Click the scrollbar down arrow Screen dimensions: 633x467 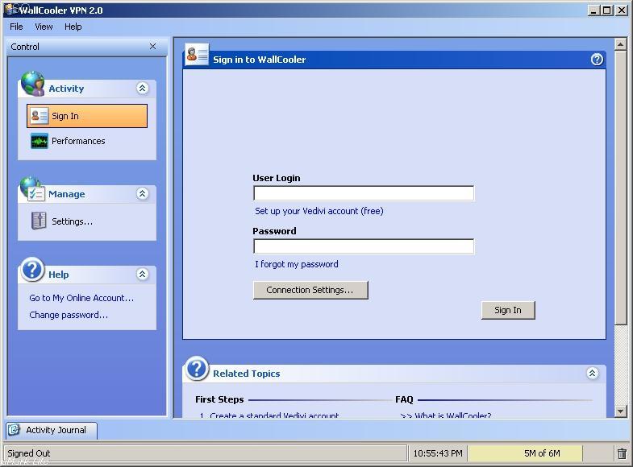[x=621, y=411]
